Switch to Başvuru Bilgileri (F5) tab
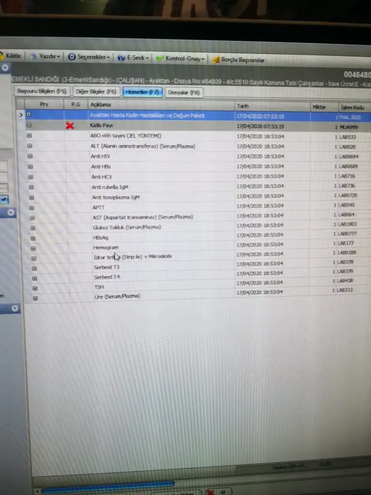371x495 pixels. click(x=42, y=91)
